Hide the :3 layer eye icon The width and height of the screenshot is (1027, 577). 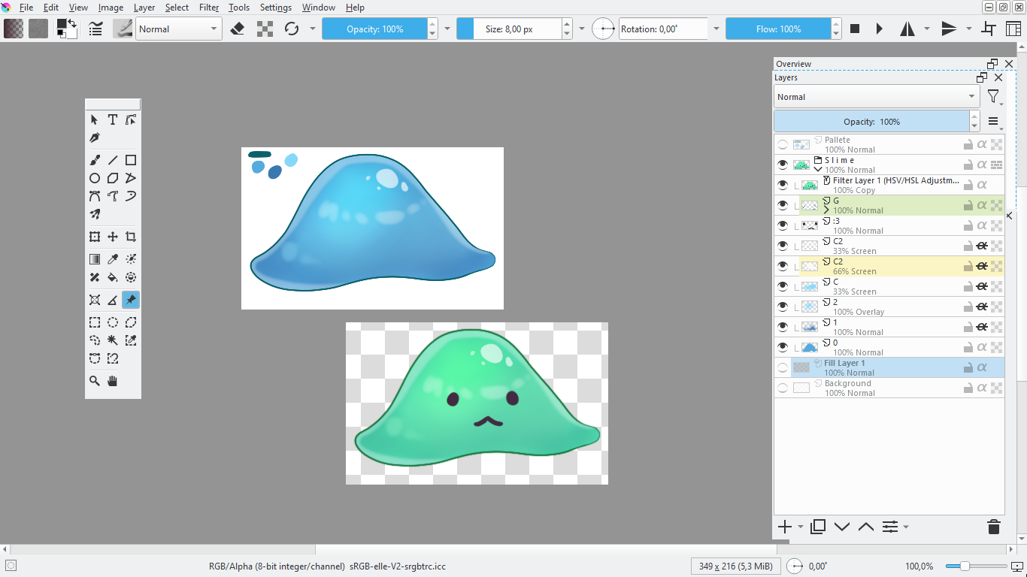click(783, 225)
